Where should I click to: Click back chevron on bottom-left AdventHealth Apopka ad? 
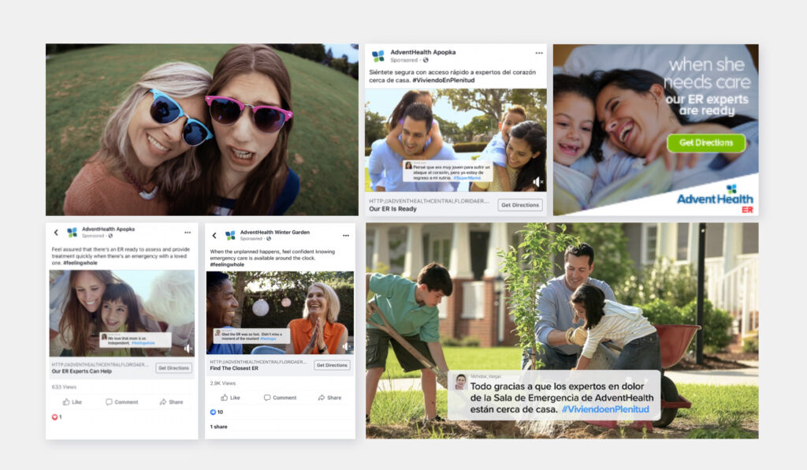[x=56, y=233]
